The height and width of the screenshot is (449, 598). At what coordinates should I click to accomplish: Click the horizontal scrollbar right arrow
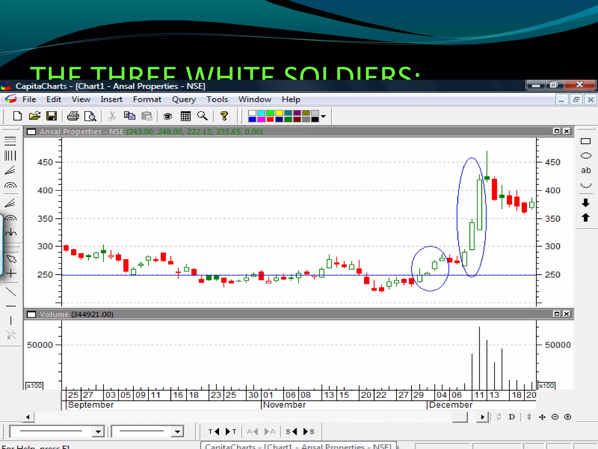click(x=482, y=417)
